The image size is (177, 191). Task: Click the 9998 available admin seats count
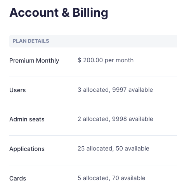[x=133, y=119]
